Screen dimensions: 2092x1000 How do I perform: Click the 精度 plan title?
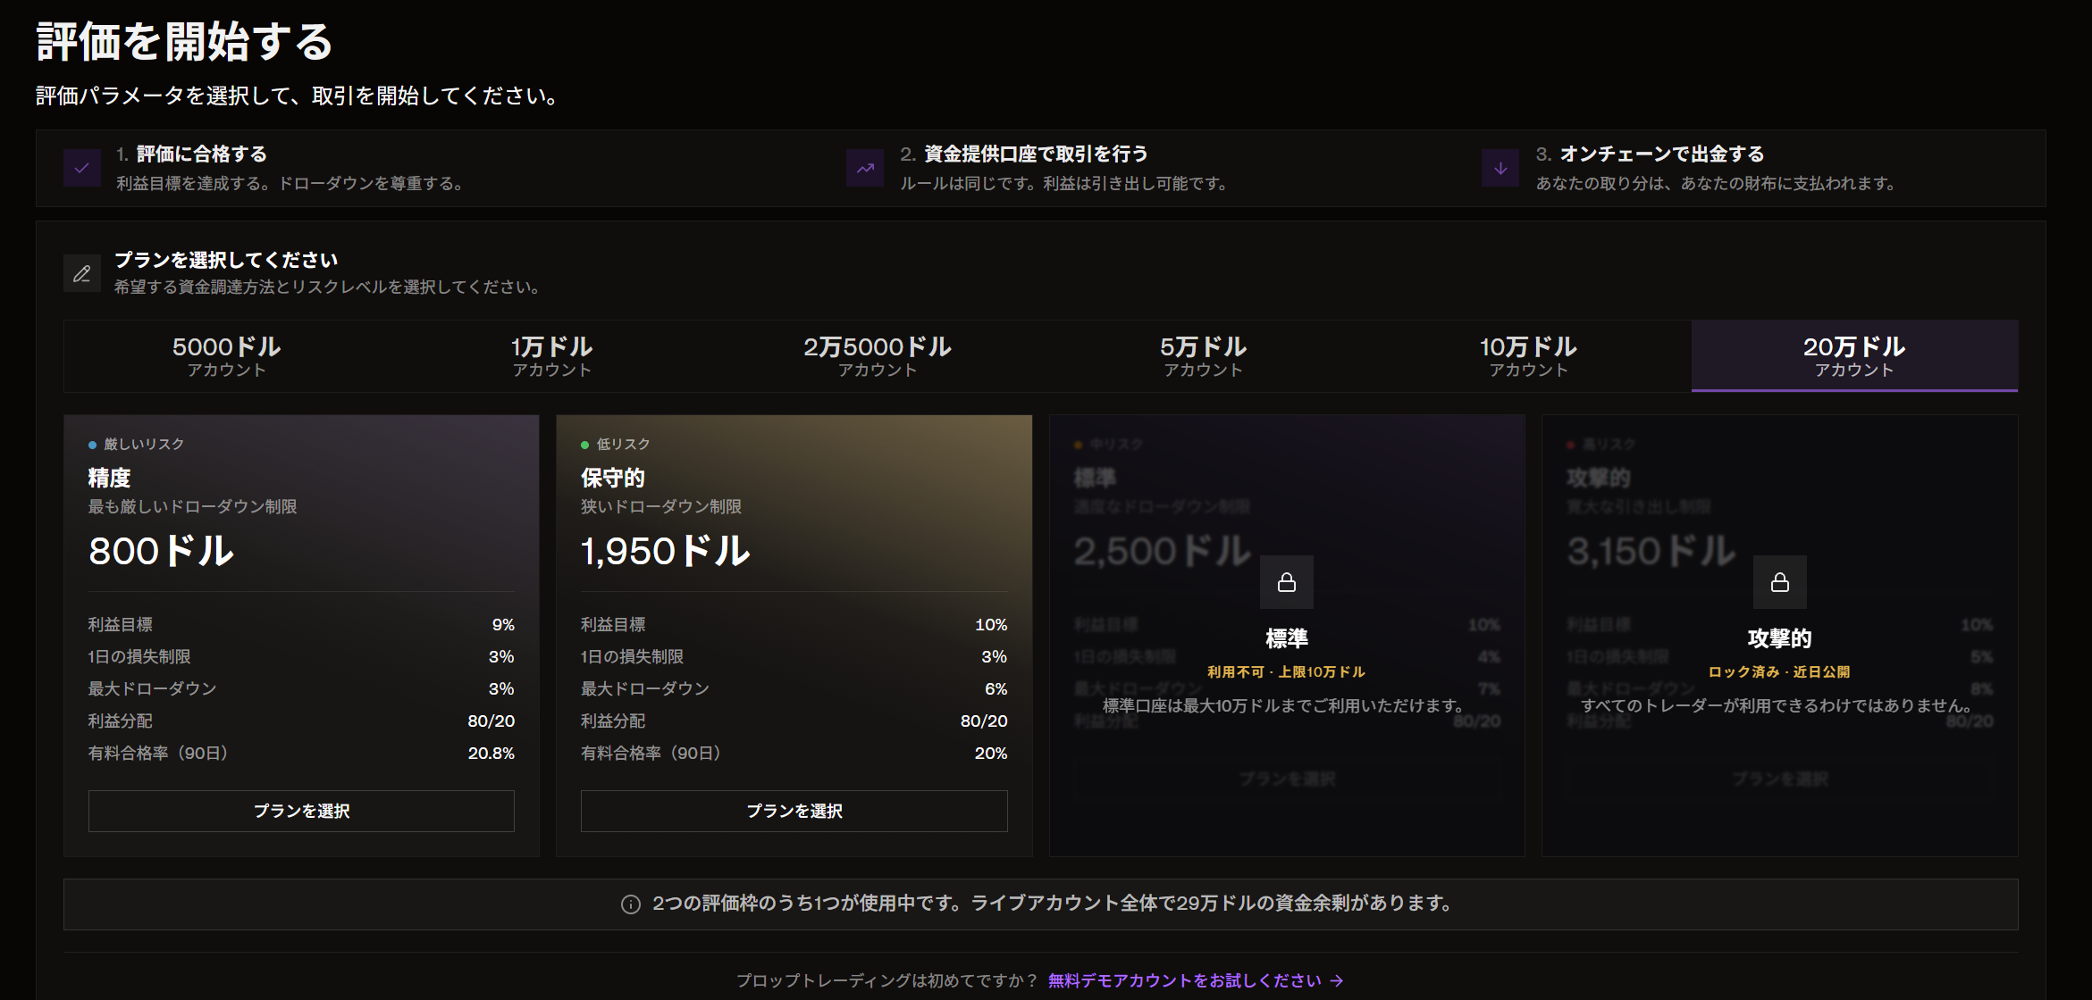point(109,478)
